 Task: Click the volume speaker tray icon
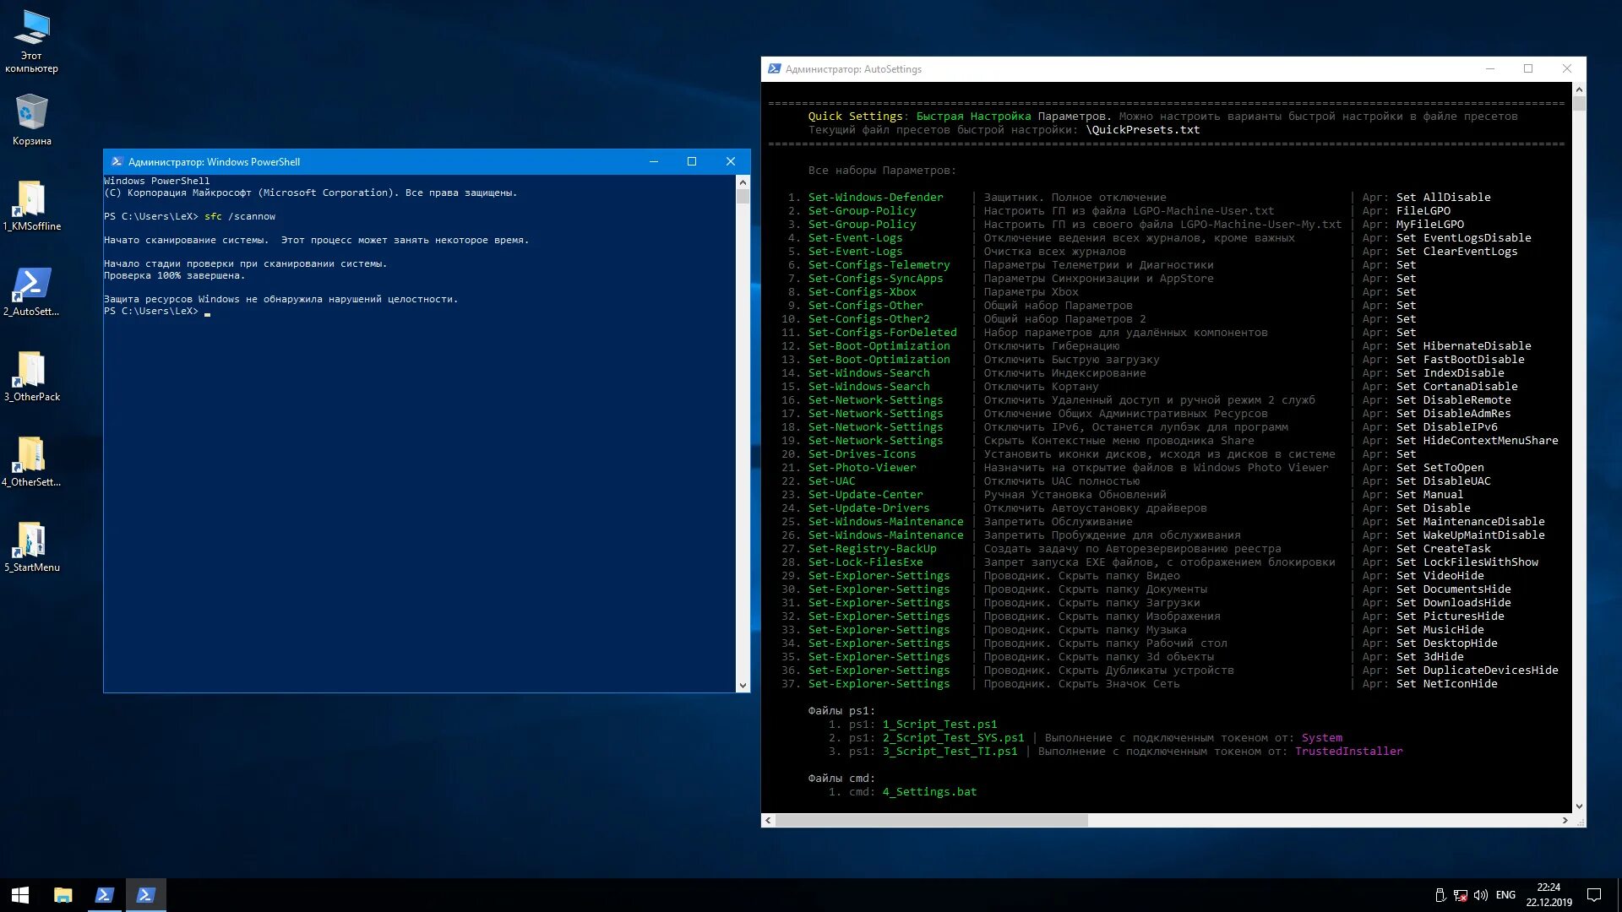(x=1480, y=895)
